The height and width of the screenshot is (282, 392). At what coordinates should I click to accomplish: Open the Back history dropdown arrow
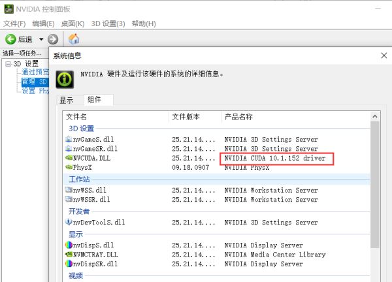[x=41, y=39]
